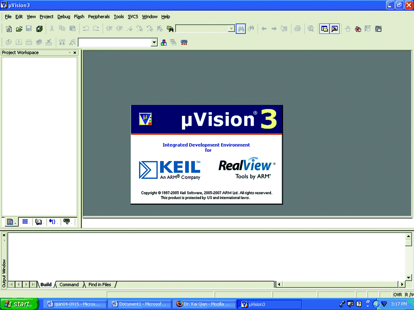Open the Debug menu

click(64, 17)
